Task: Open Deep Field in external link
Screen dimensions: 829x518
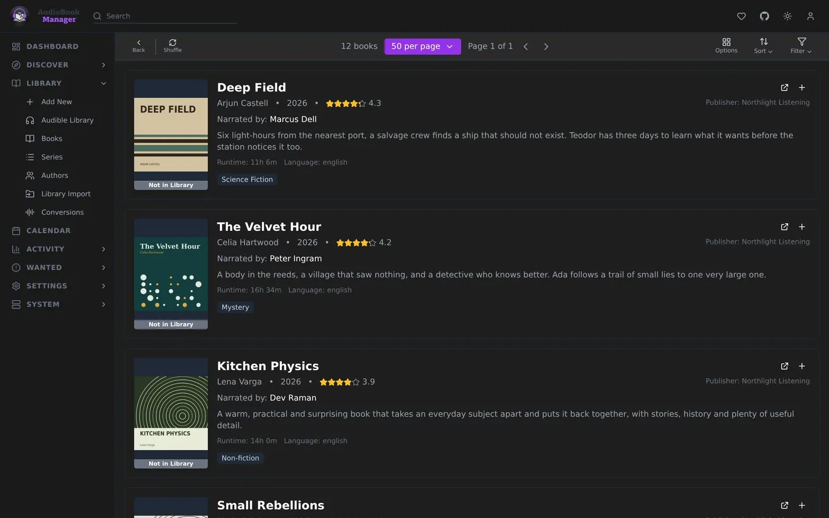Action: 785,87
